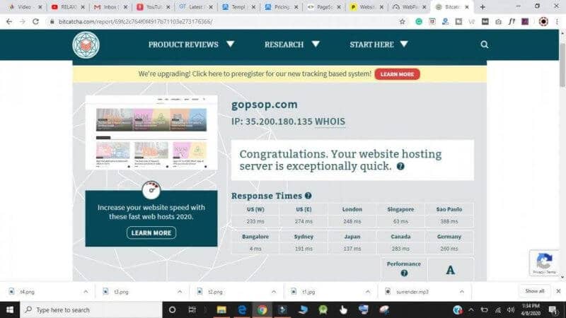Viewport: 566px width, 318px height.
Task: Open Product Reviews menu
Action: [183, 45]
